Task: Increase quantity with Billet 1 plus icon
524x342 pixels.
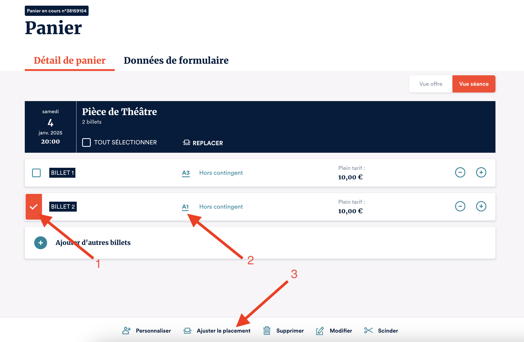Action: [x=481, y=172]
